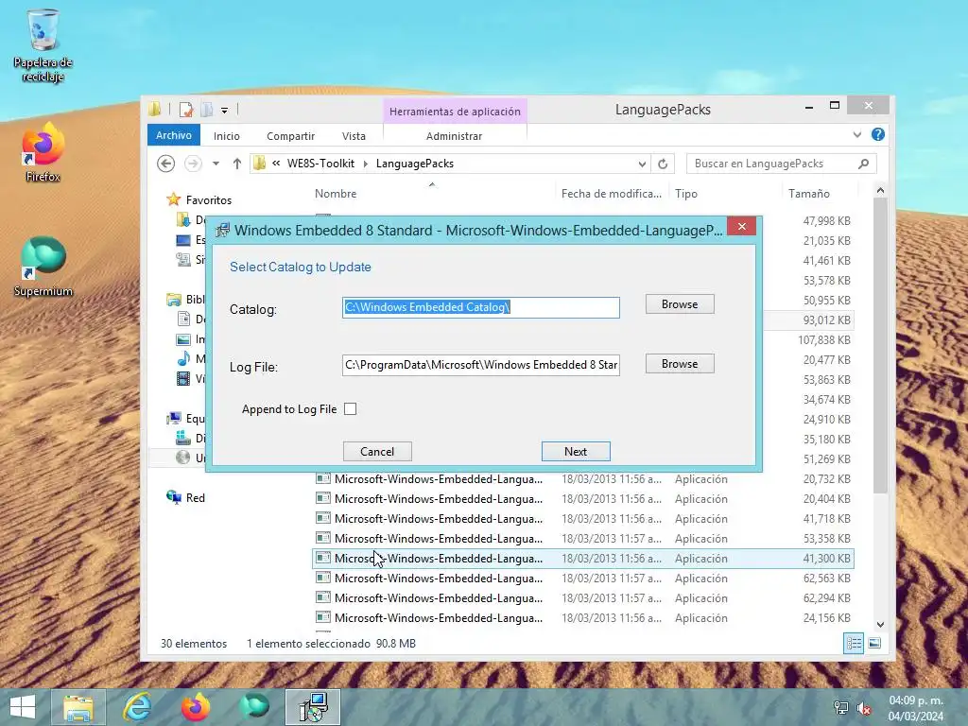968x726 pixels.
Task: Launch Supermium from the taskbar
Action: [253, 707]
